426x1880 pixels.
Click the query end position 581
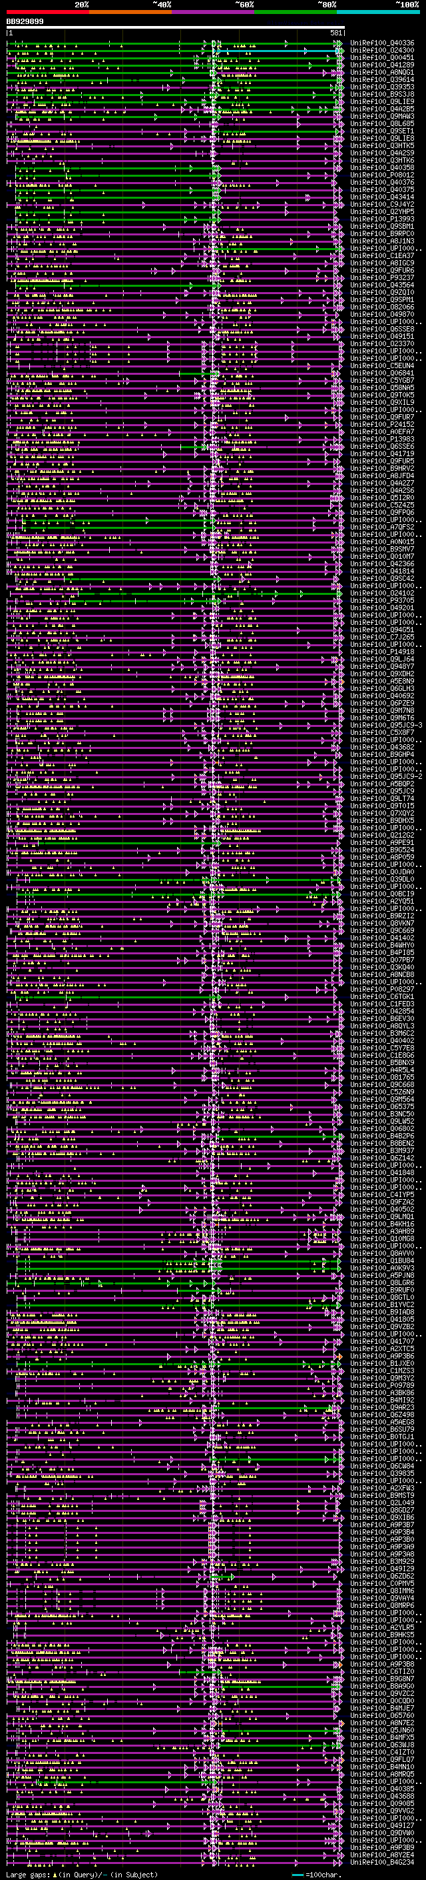(335, 33)
